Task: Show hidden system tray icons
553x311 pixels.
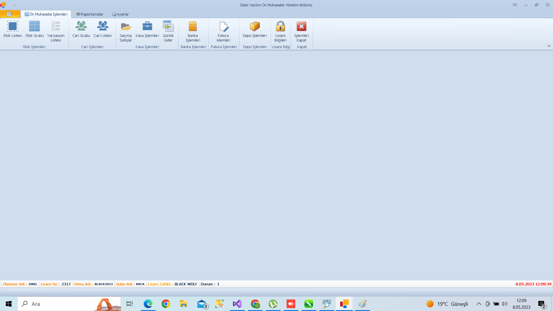Action: 479,304
